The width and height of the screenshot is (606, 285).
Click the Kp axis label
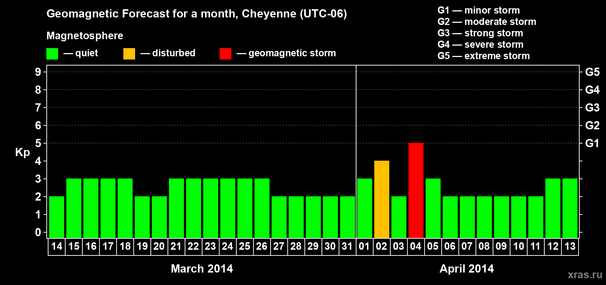tap(22, 152)
